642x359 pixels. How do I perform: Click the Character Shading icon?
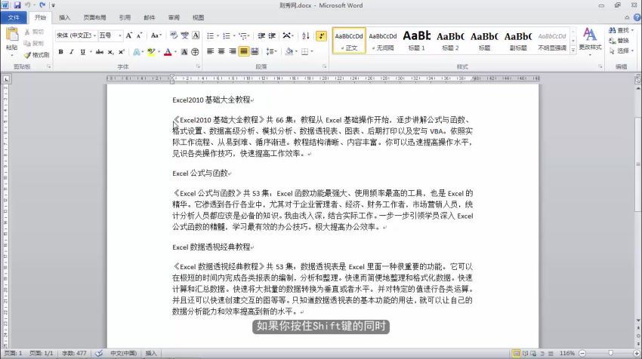point(184,52)
